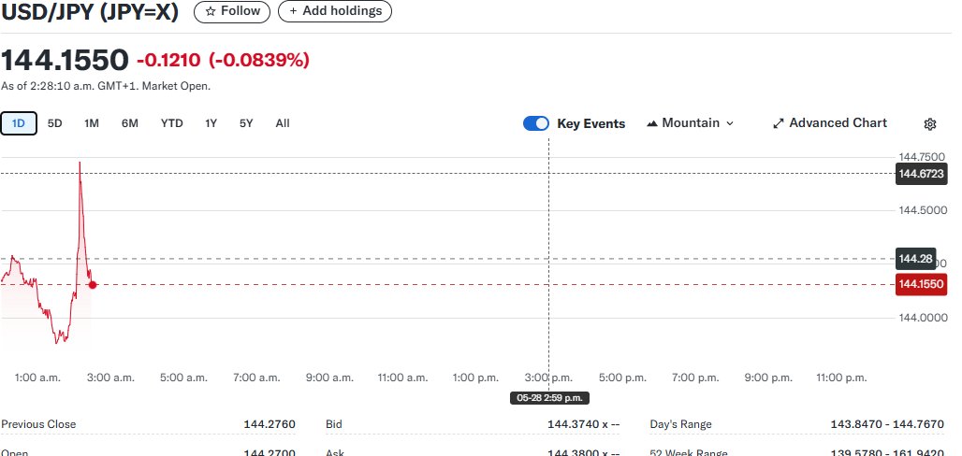The height and width of the screenshot is (456, 962).
Task: Click the mountain chart type icon
Action: 652,123
